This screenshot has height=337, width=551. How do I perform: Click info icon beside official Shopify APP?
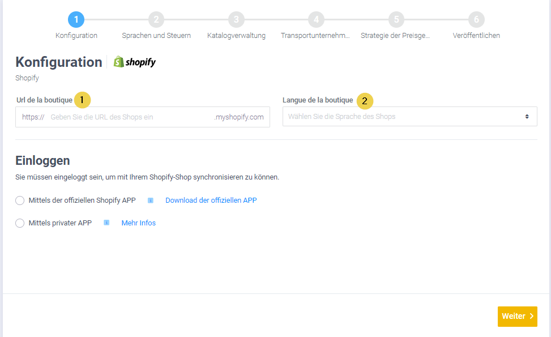[x=151, y=200]
